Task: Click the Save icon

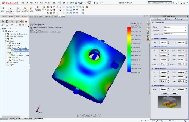Action: [x=76, y=3]
